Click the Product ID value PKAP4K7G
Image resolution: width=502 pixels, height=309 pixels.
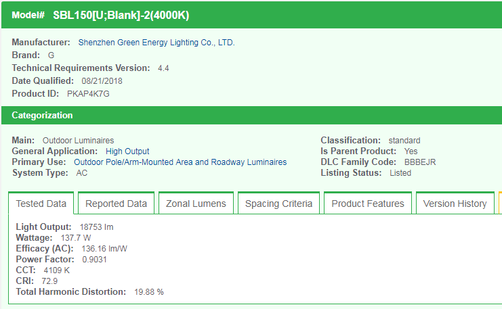(88, 94)
